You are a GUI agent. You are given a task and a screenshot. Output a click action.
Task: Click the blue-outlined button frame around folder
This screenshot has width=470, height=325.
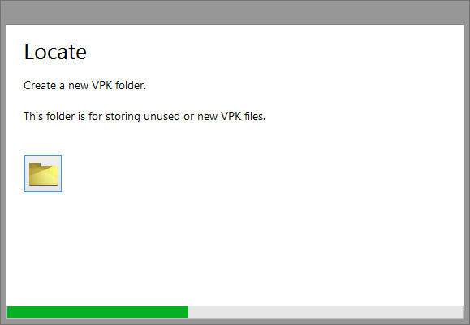(43, 173)
